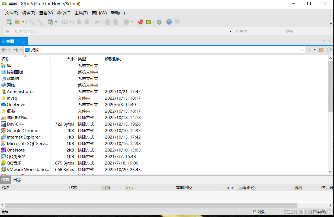334x217 pixels.
Task: Close the 桌面 tab with its X
Action: [x=24, y=41]
